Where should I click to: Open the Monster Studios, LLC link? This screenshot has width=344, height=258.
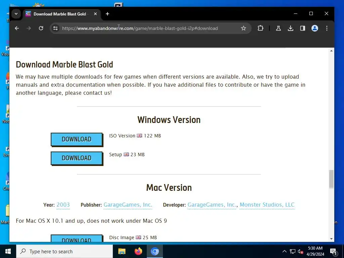pos(267,205)
